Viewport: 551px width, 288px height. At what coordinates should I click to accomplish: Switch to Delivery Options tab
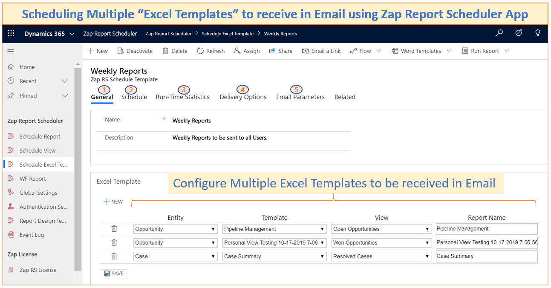tap(243, 97)
